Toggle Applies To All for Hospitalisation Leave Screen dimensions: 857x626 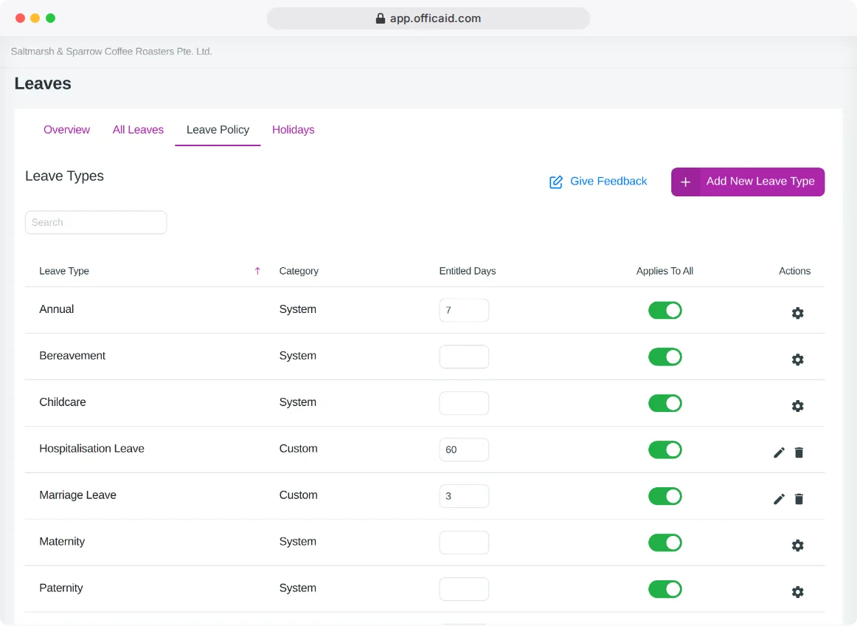tap(665, 450)
